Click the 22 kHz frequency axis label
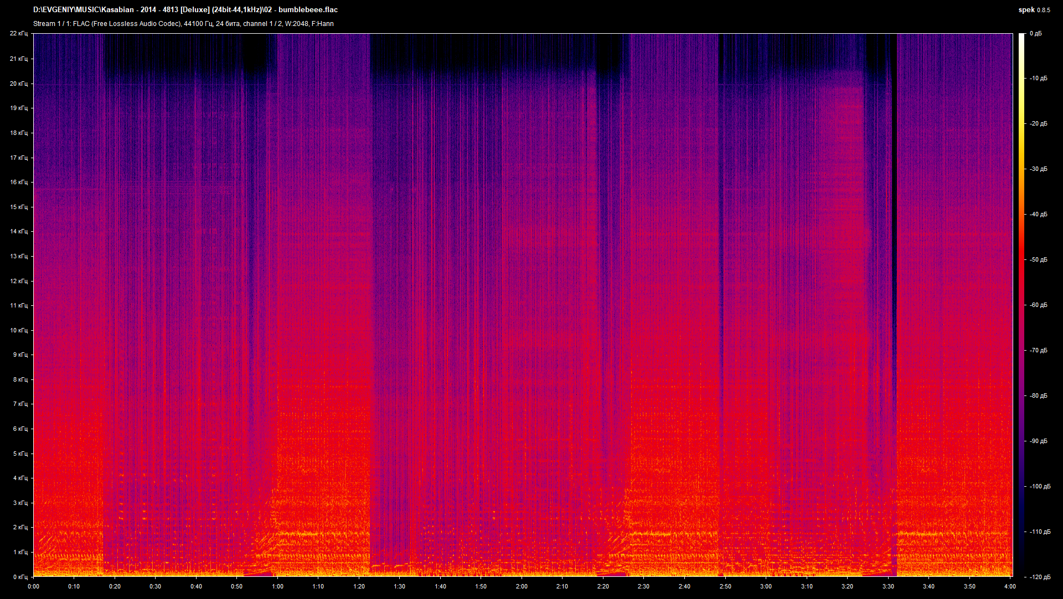The width and height of the screenshot is (1063, 599). click(18, 34)
